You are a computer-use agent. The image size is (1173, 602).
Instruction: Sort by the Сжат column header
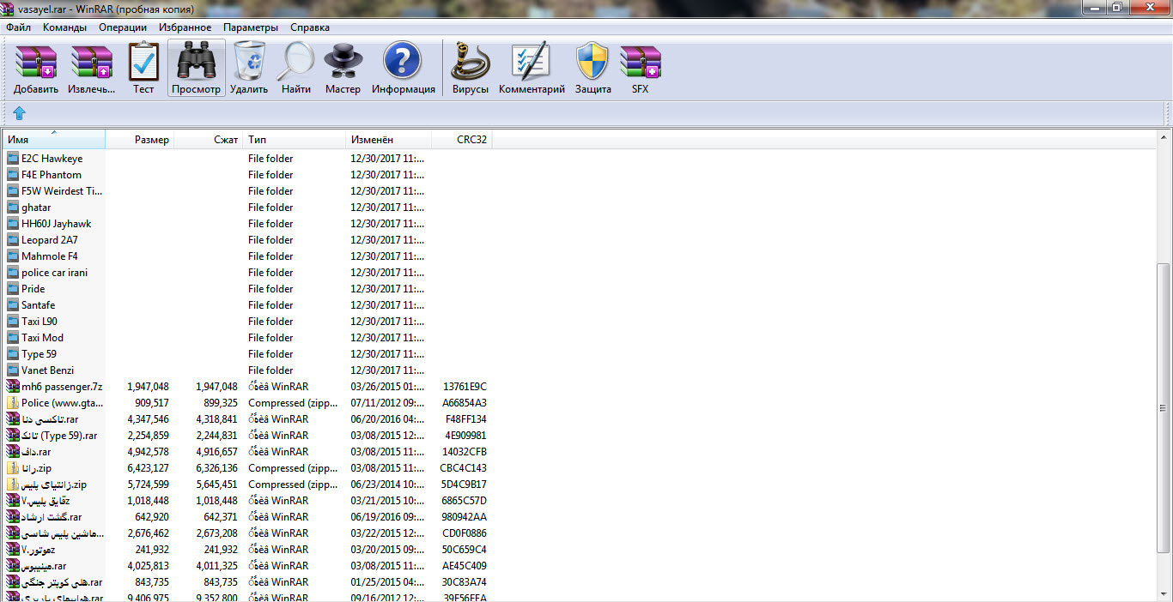209,140
